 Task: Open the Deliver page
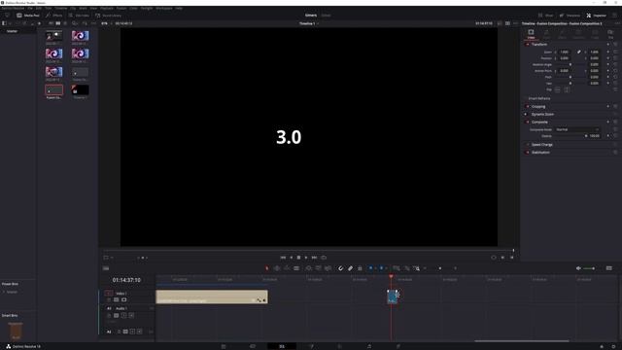(x=398, y=346)
